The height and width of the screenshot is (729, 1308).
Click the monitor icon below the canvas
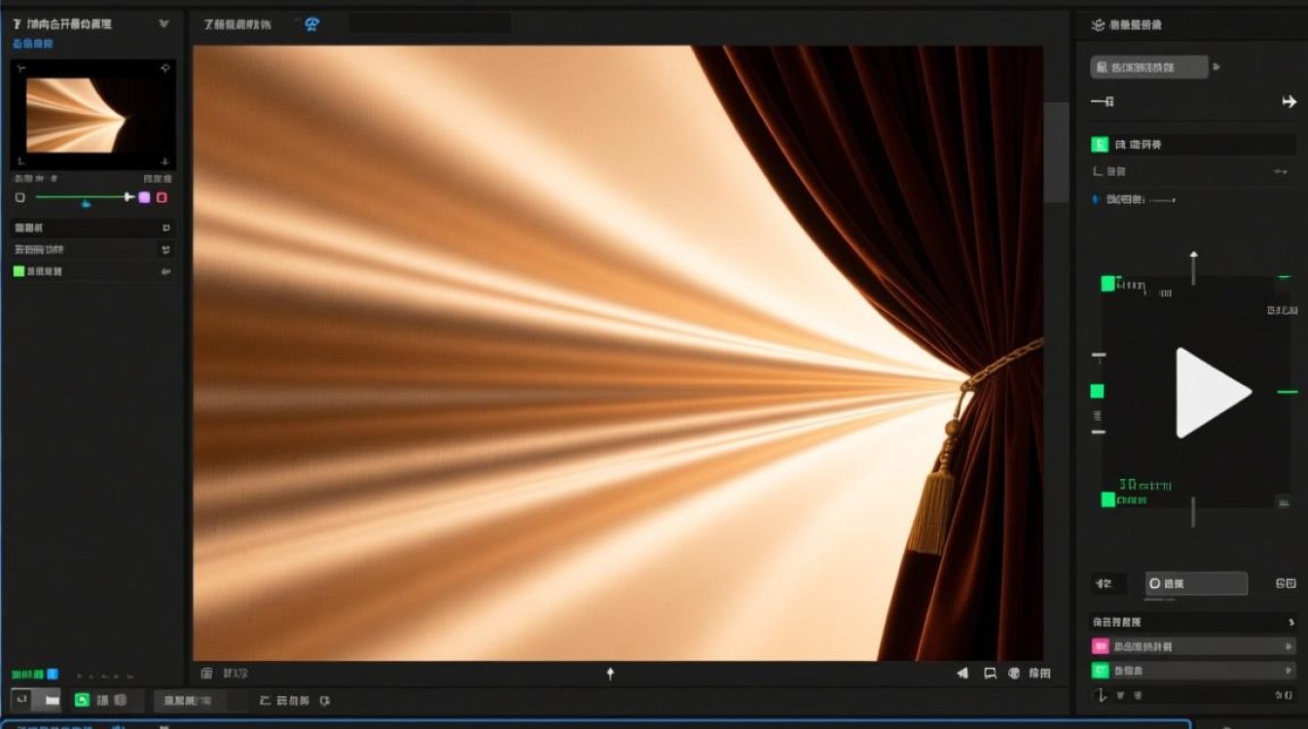[x=990, y=673]
